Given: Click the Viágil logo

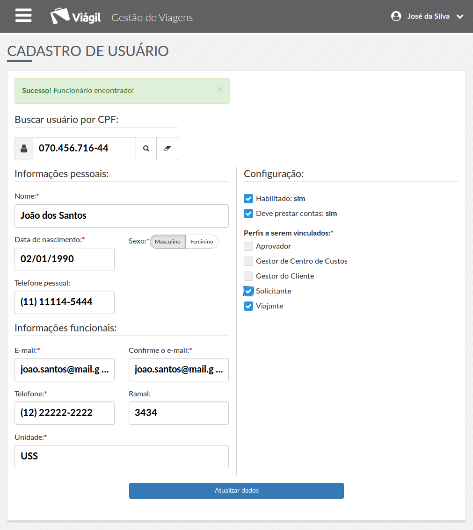Looking at the screenshot, I should click(x=75, y=16).
